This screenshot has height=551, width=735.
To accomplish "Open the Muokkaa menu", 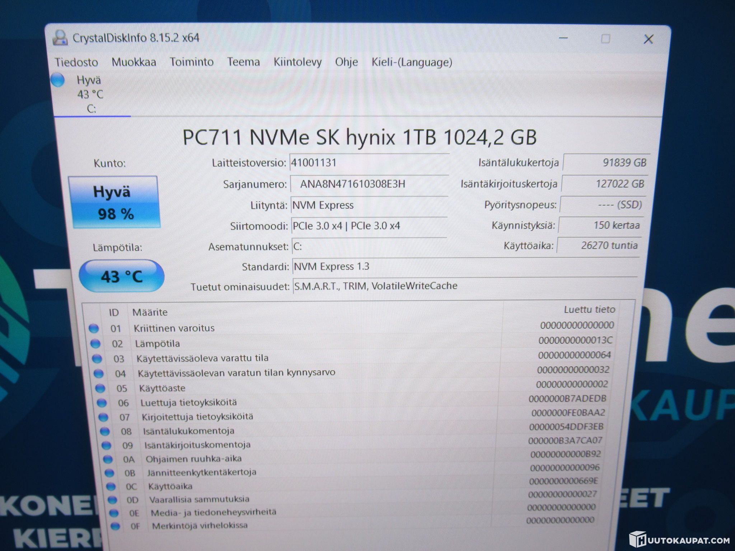I will [134, 62].
